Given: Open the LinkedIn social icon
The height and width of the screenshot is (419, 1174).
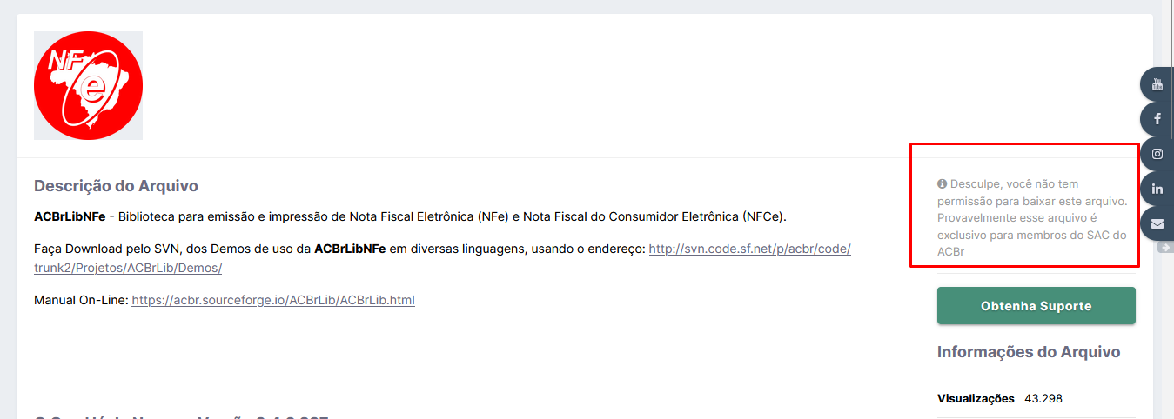Looking at the screenshot, I should click(x=1157, y=189).
